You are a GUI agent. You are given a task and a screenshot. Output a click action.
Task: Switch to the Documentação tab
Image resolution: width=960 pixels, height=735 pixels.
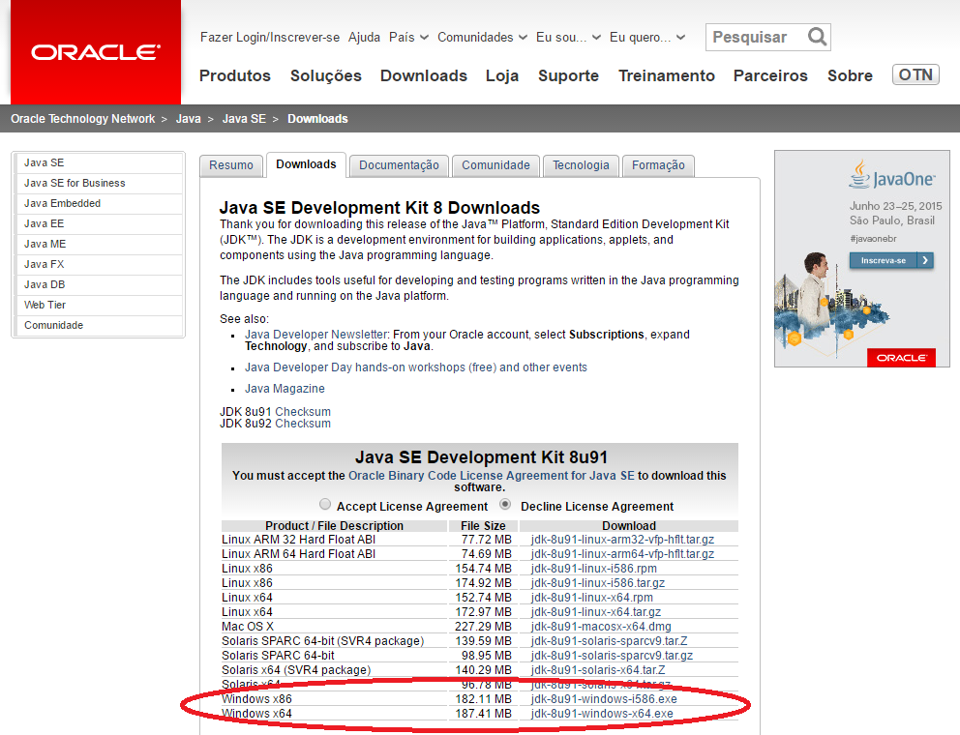[399, 165]
